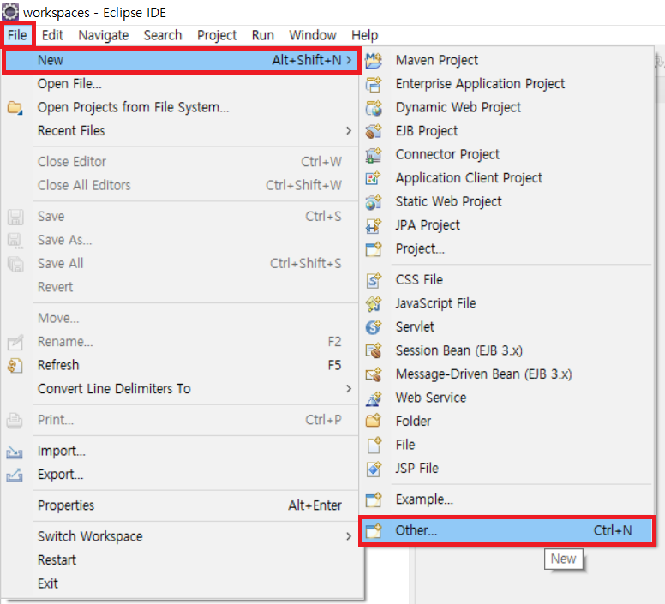Click the Static Web Project icon
The width and height of the screenshot is (665, 604).
coord(374,201)
